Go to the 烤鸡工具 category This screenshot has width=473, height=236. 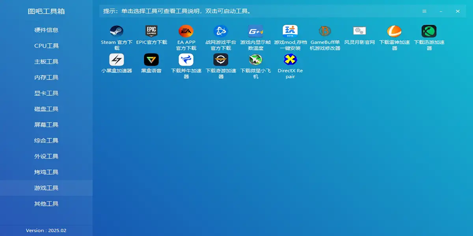coord(46,172)
